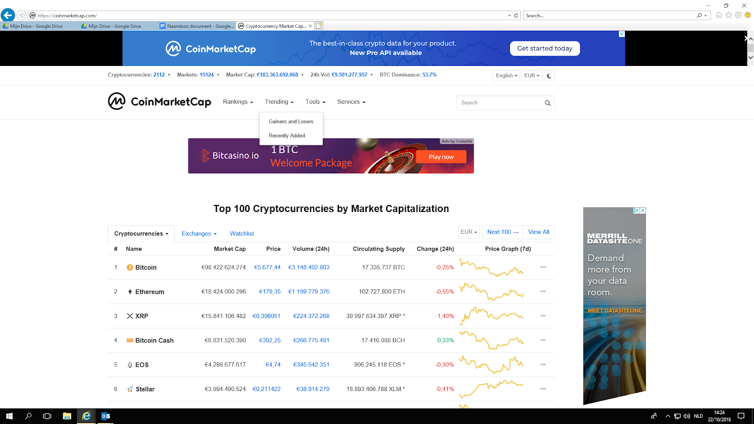Close the Cryptocurrency Market Cap browser tab
This screenshot has height=424, width=754.
(x=310, y=26)
